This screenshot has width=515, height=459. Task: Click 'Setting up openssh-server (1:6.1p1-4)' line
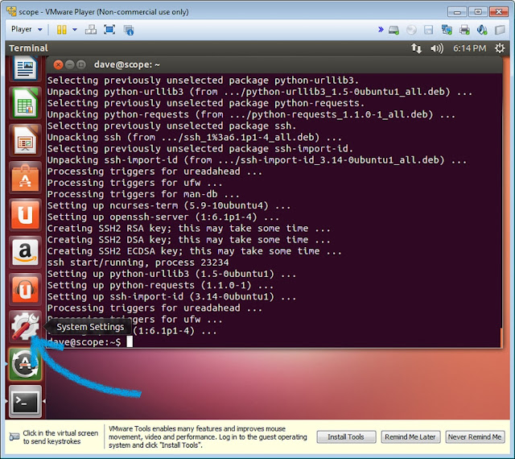pos(163,217)
